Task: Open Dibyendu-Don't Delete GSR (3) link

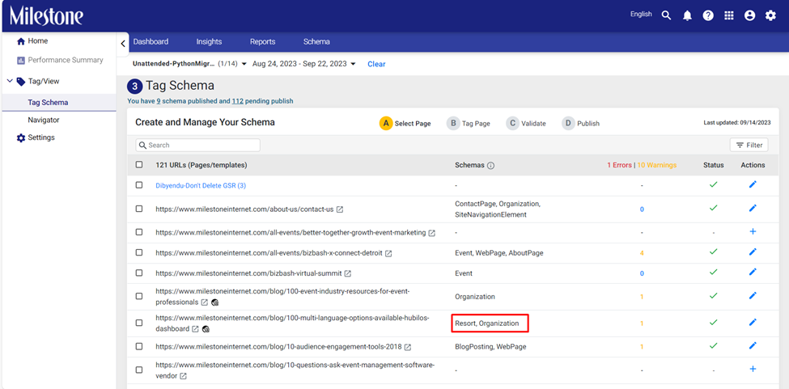Action: coord(201,185)
